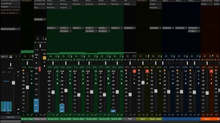Click round dot icon under Solo on Drums [F2]
220x123 pixels.
(109, 83)
